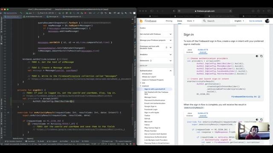Open the Profiler tool window
The height and width of the screenshot is (153, 273).
click(64, 142)
